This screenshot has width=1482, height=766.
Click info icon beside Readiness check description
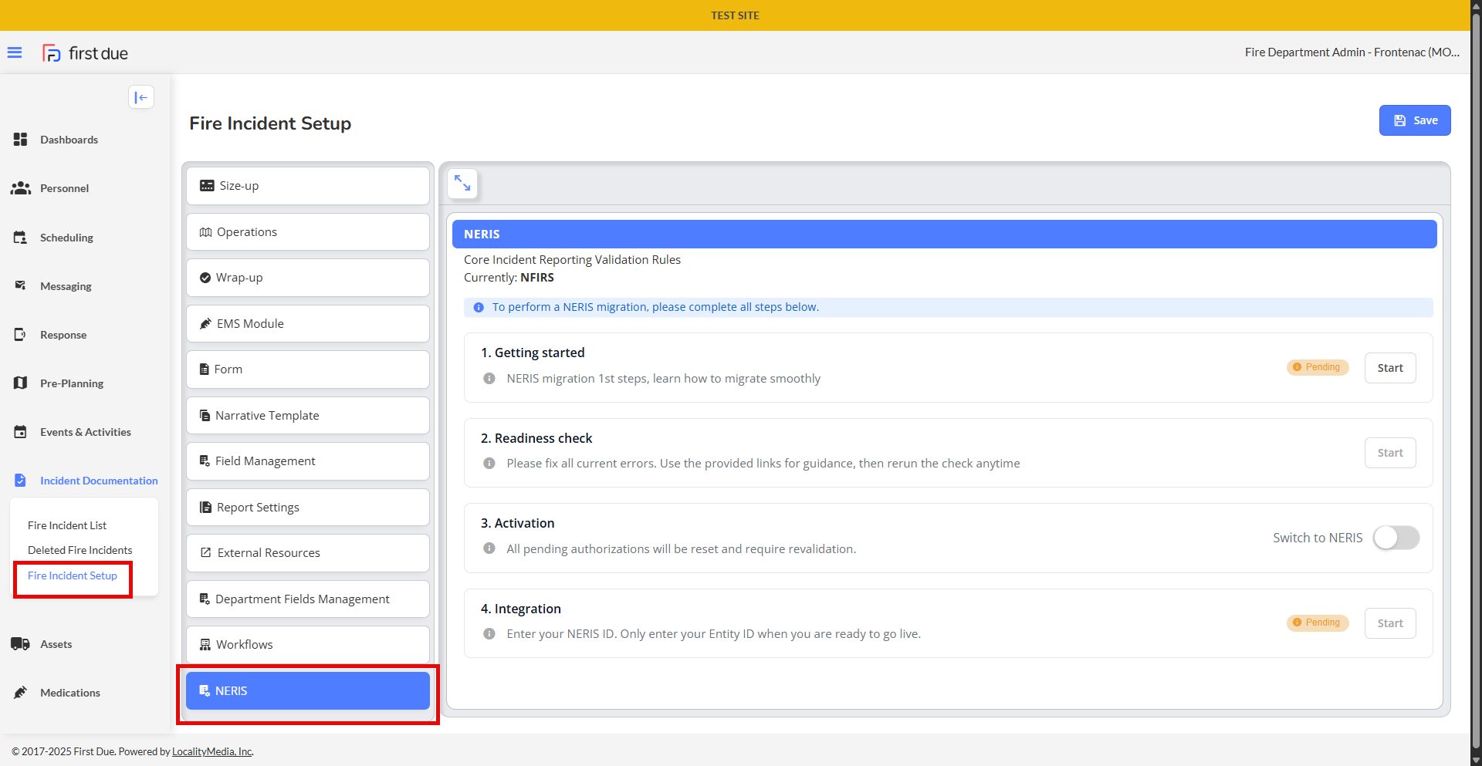[489, 464]
